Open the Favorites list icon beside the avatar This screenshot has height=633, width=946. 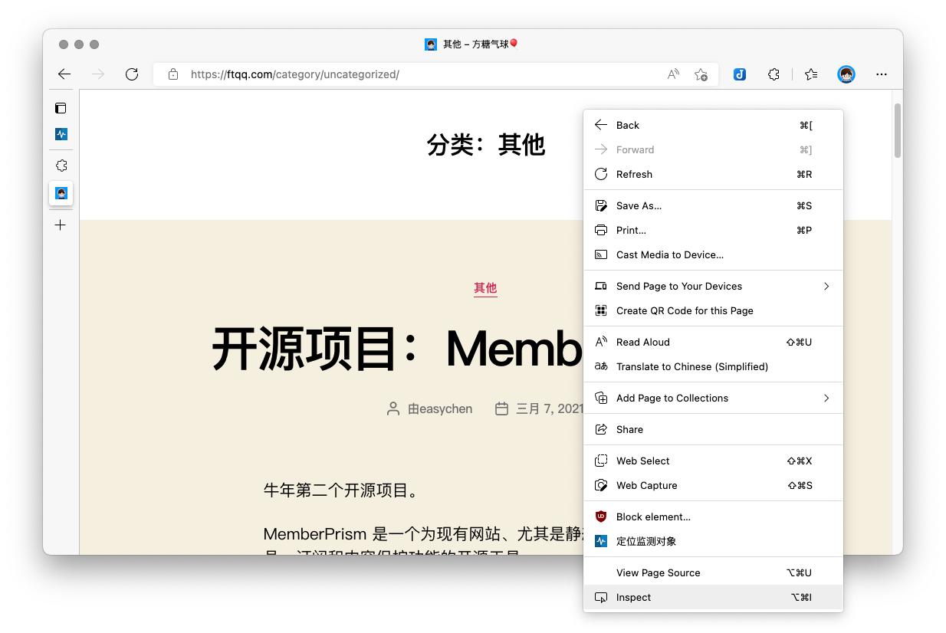[810, 74]
